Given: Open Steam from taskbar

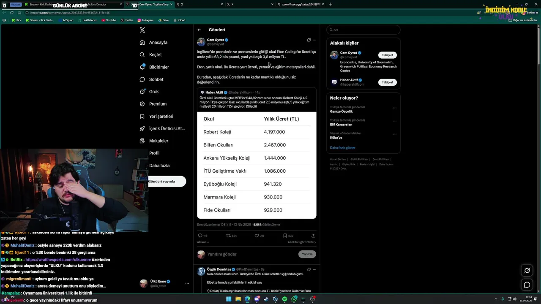Looking at the screenshot, I should [x=266, y=299].
